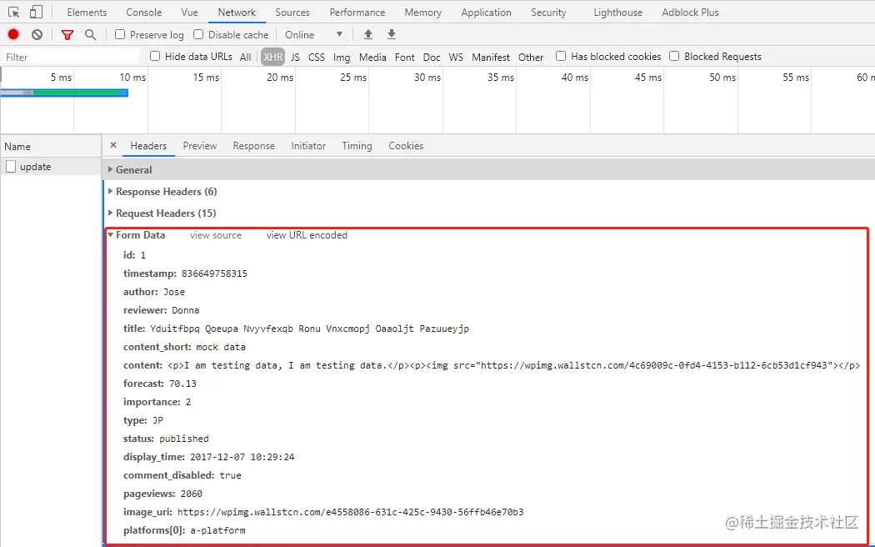Select the Headers tab

click(148, 146)
